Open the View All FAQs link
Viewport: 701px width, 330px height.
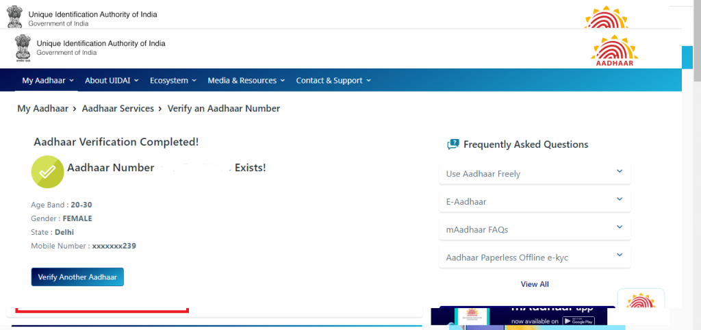[x=535, y=284]
